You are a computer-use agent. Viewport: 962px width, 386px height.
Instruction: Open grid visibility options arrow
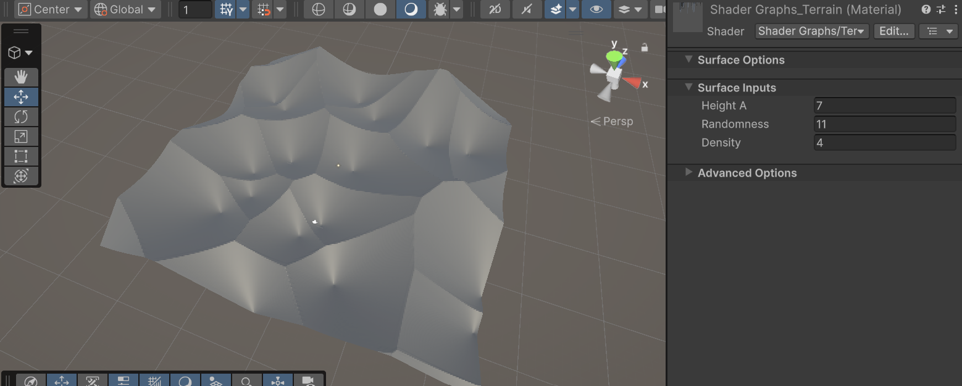[x=243, y=9]
